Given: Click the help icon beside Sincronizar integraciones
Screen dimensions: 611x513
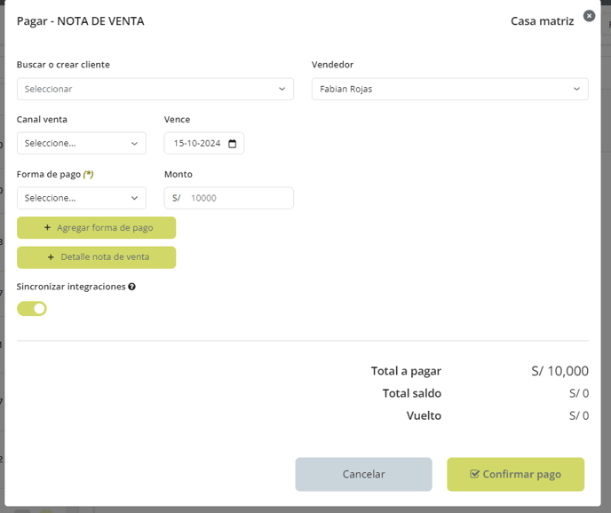Looking at the screenshot, I should pyautogui.click(x=132, y=287).
